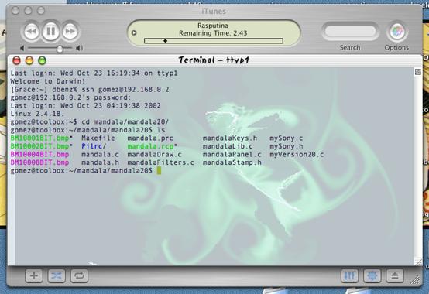Click BM10002BIT.bmp in the listing

point(39,146)
